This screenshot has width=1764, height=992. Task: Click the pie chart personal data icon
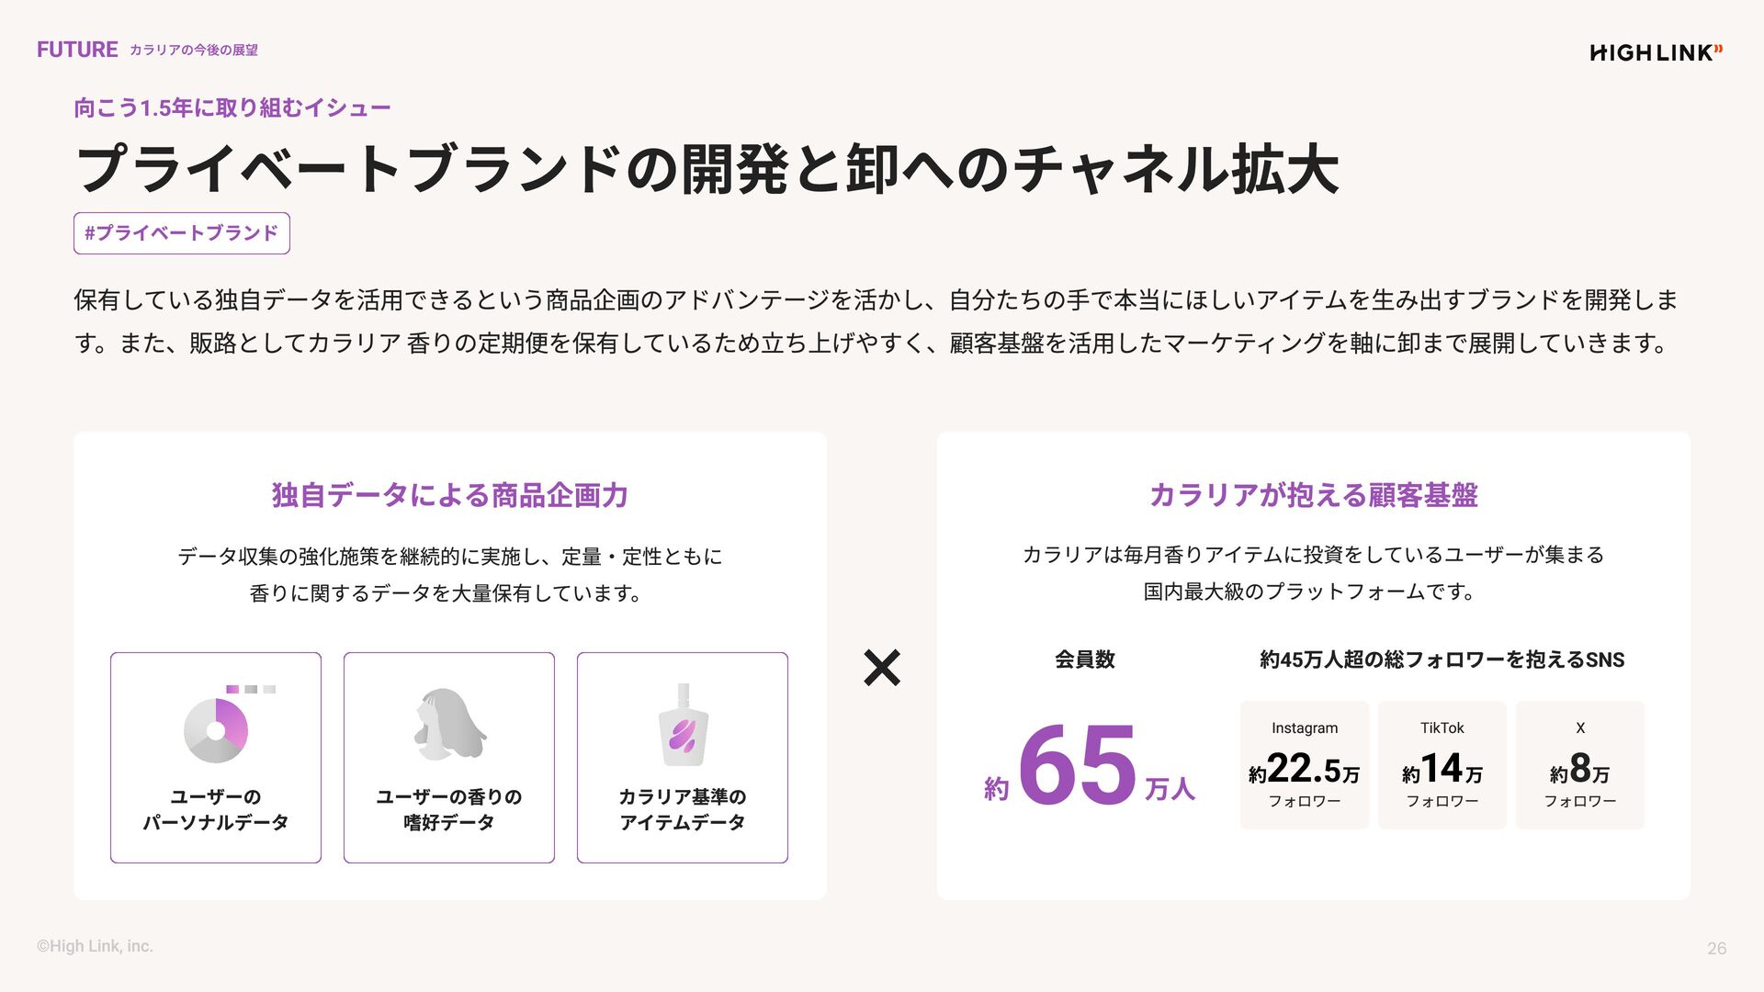click(x=216, y=730)
